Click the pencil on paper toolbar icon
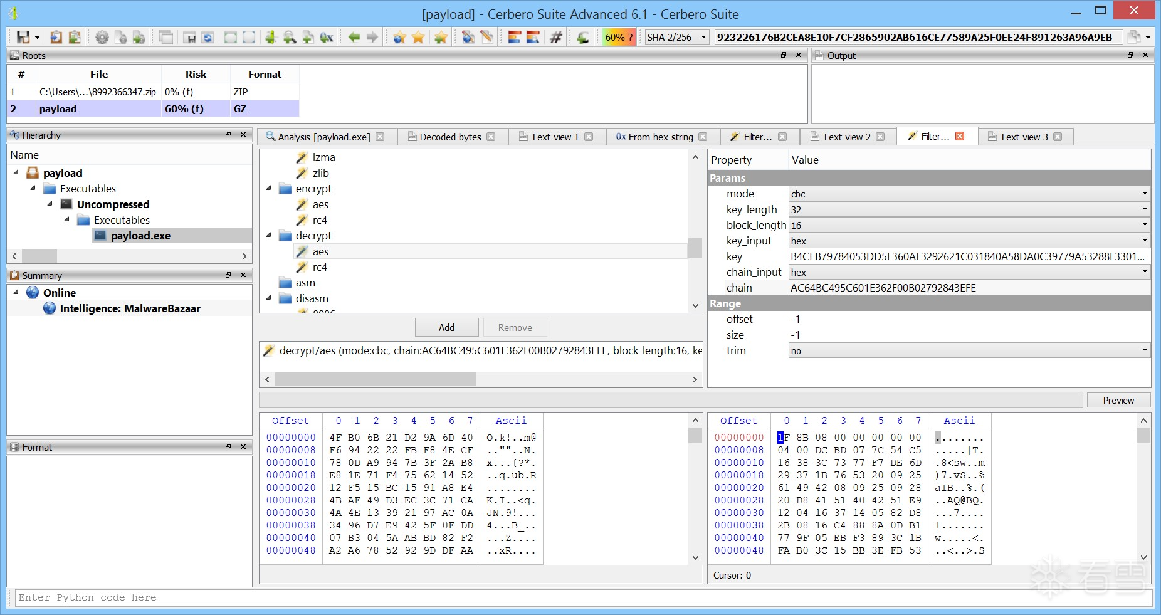Image resolution: width=1161 pixels, height=615 pixels. pyautogui.click(x=486, y=37)
